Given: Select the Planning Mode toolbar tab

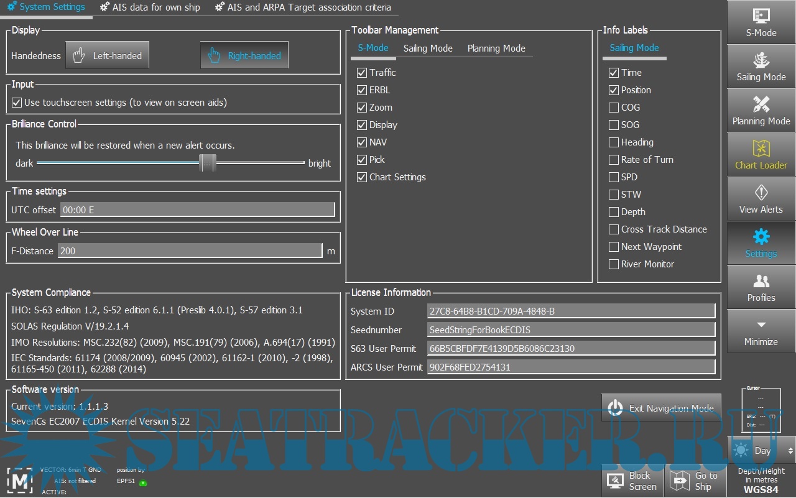Looking at the screenshot, I should coord(496,48).
